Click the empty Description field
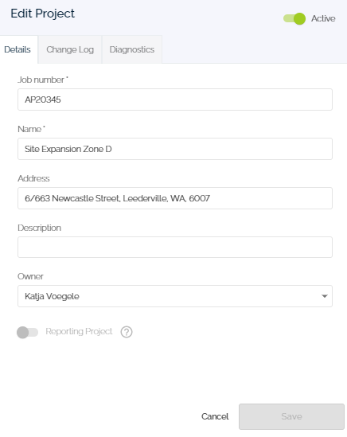347x437 pixels. (175, 248)
